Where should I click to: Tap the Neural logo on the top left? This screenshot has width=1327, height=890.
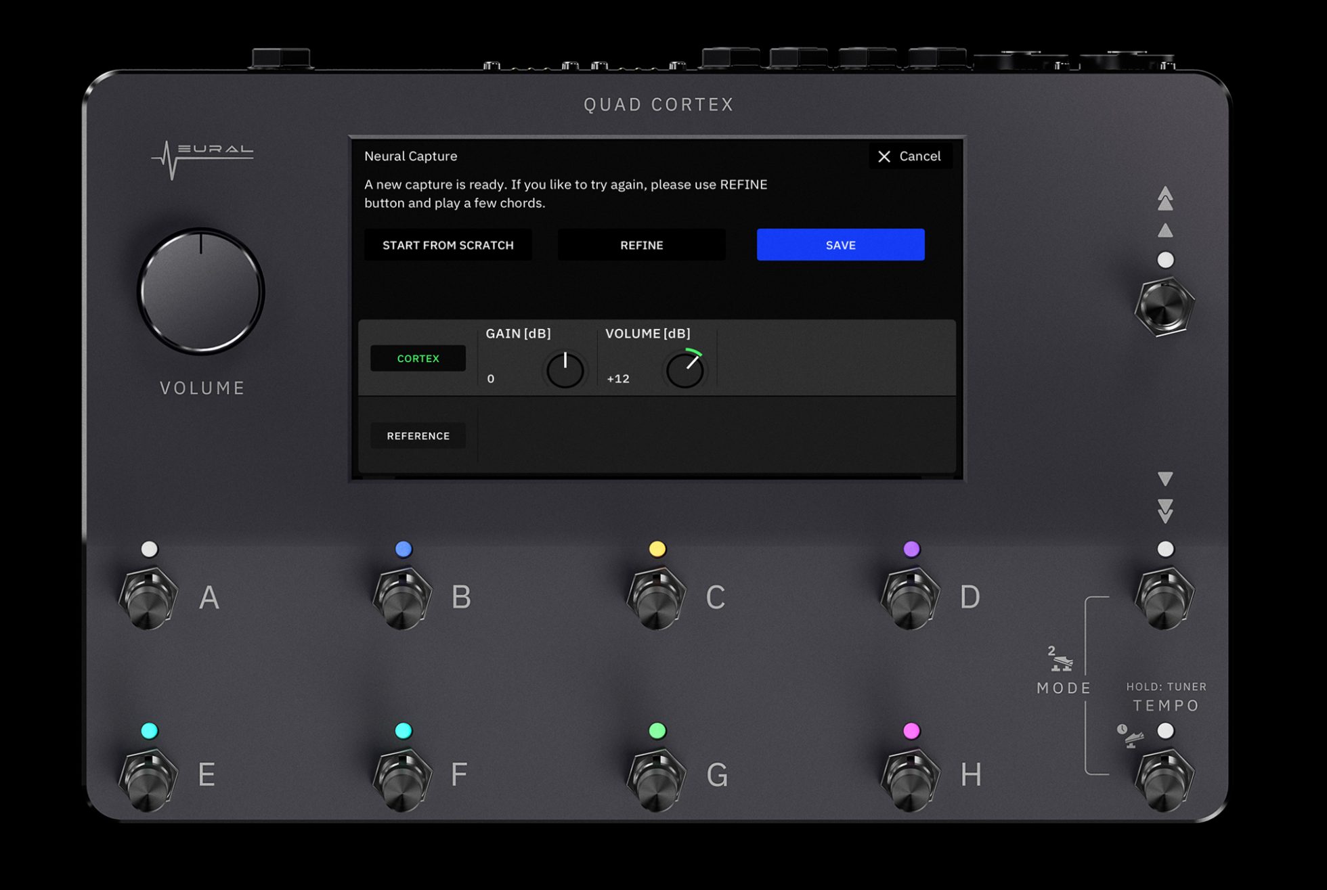coord(202,154)
